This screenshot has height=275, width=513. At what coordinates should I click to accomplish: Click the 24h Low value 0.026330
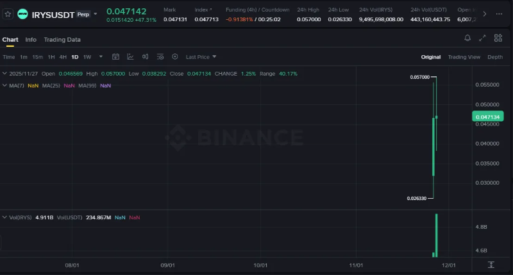pos(340,19)
